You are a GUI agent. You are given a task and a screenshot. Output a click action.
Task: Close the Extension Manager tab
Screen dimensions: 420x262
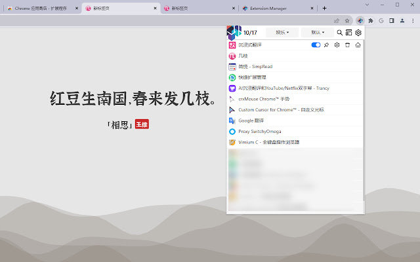(312, 9)
